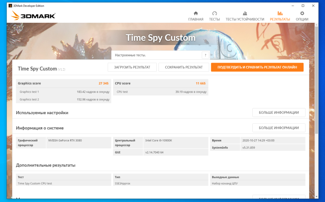Maximize the 3DMark window
Image resolution: width=325 pixels, height=202 pixels.
(303, 6)
